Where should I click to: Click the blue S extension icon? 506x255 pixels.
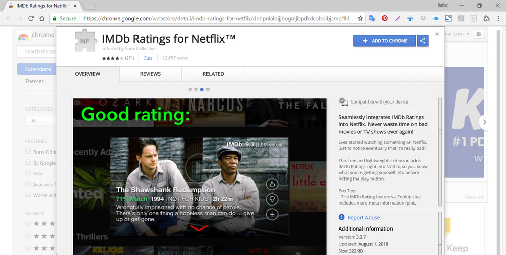(448, 18)
